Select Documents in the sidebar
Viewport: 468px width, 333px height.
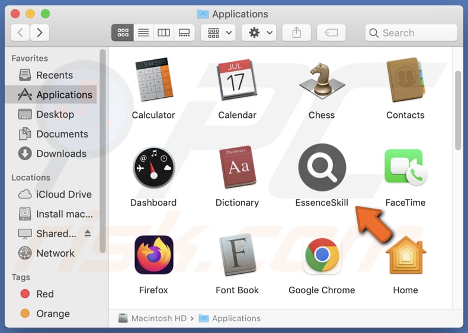click(x=51, y=134)
